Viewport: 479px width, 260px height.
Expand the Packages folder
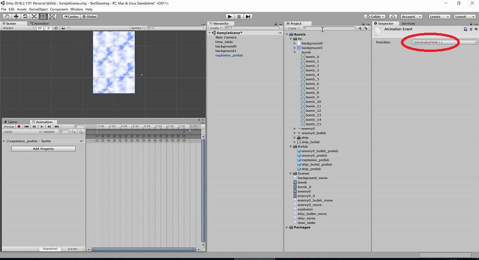pos(287,227)
